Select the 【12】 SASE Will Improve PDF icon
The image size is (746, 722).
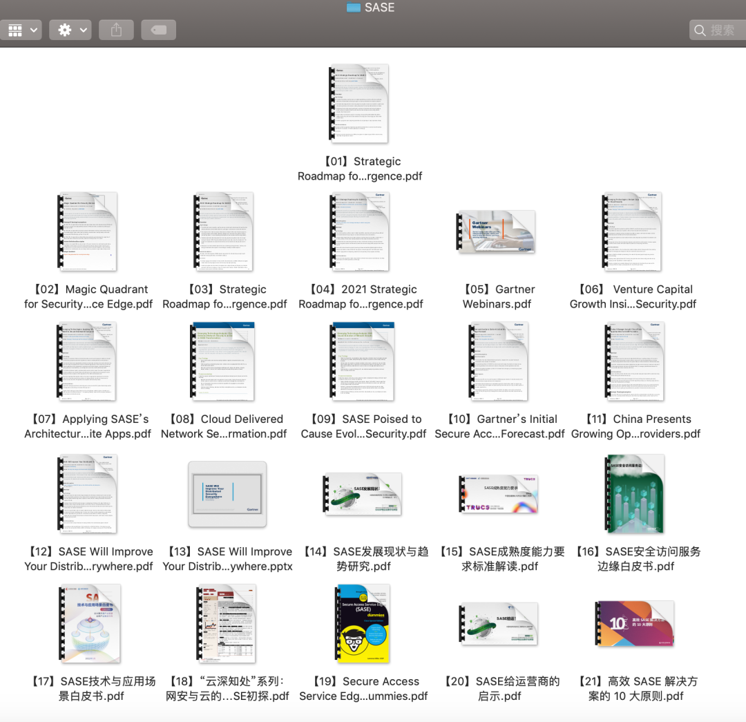pos(88,493)
